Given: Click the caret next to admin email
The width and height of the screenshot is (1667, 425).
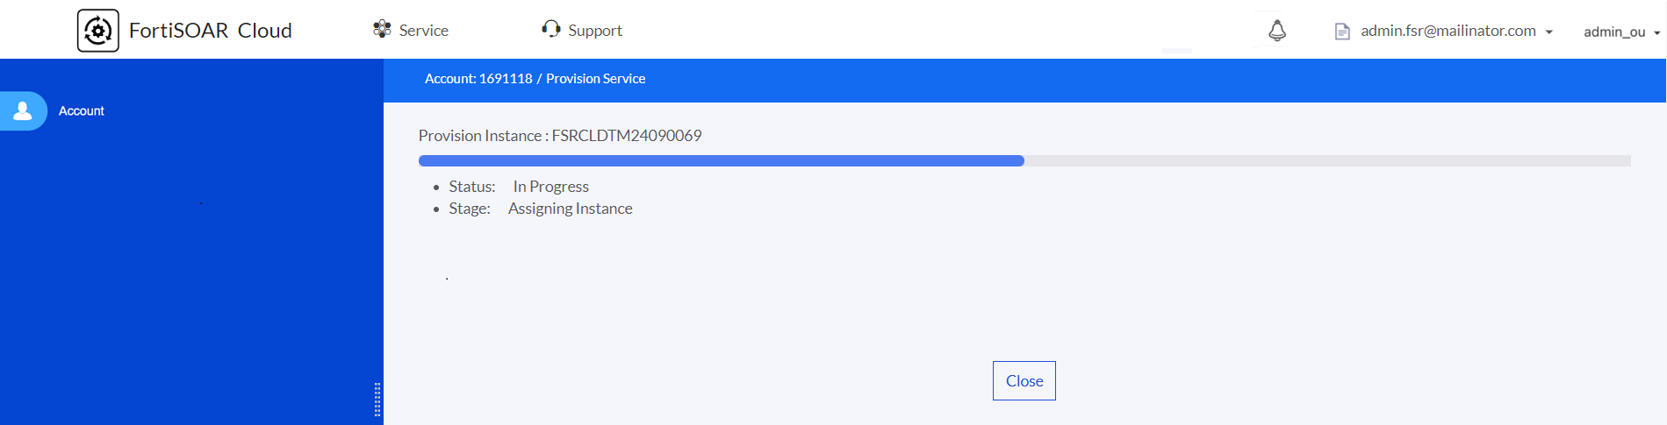Looking at the screenshot, I should point(1549,32).
